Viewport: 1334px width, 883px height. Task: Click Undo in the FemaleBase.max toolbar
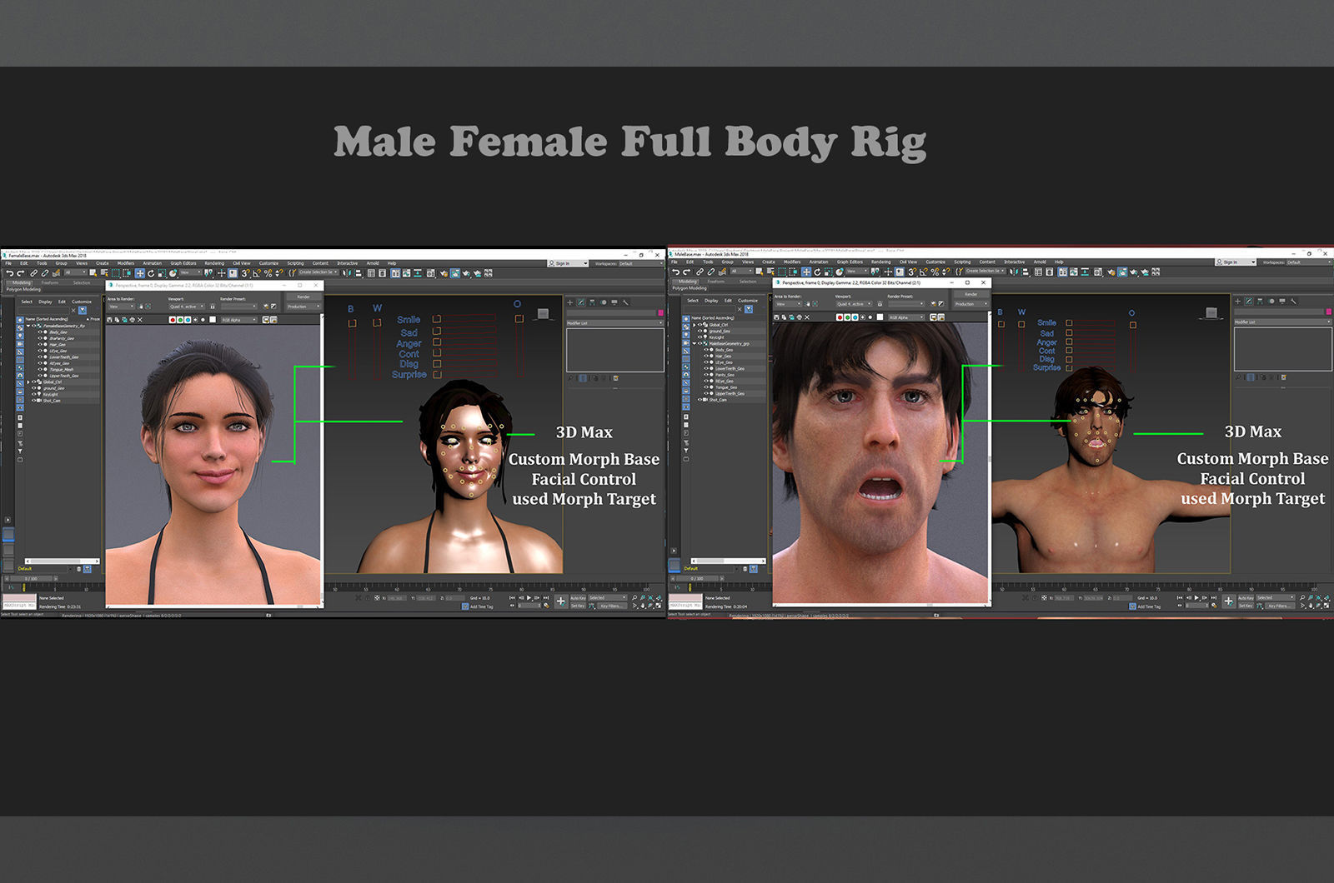(x=9, y=273)
